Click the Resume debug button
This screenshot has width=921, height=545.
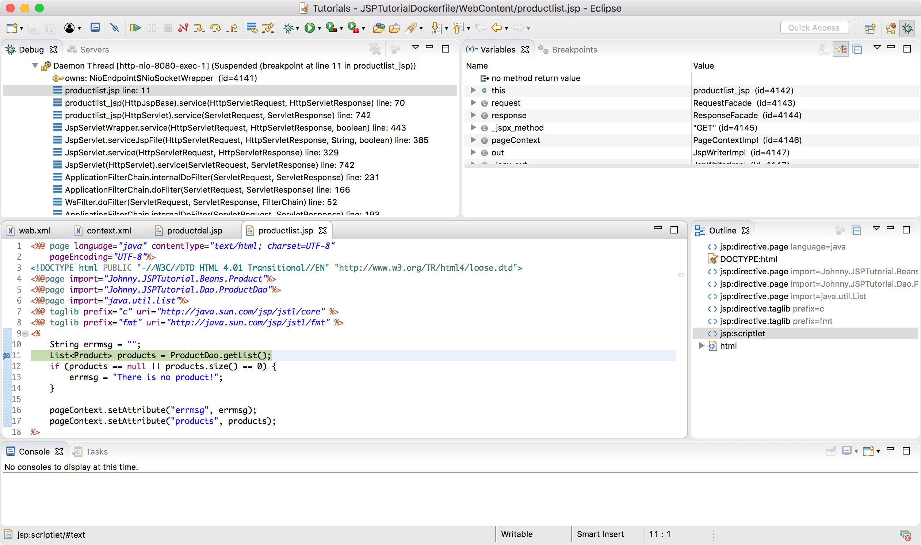[135, 28]
